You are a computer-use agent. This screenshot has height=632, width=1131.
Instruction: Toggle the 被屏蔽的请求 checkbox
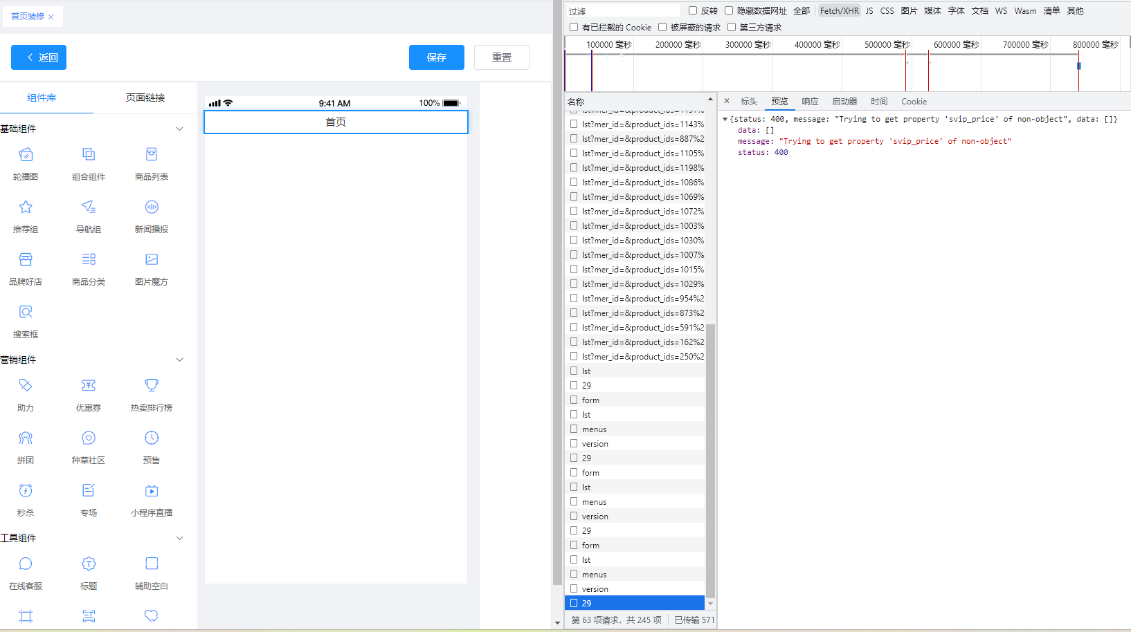click(x=662, y=27)
